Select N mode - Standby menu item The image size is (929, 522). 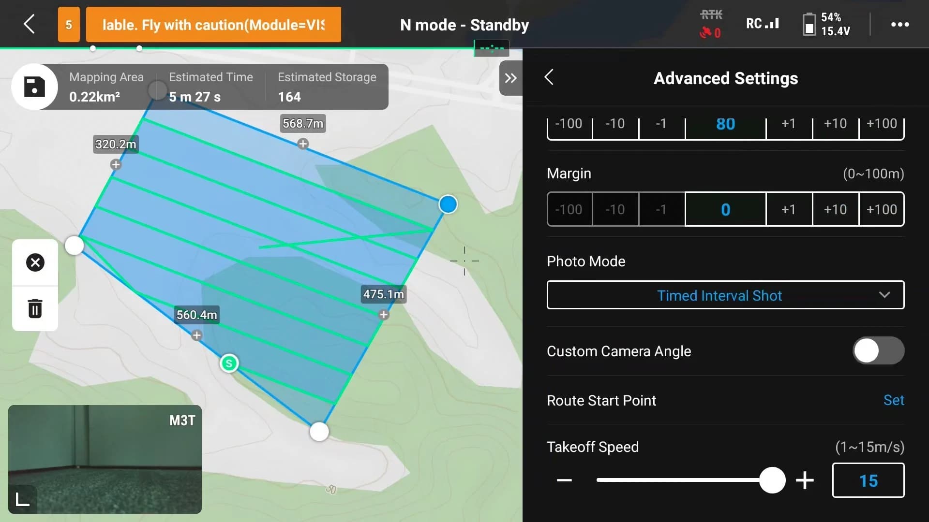pos(464,24)
